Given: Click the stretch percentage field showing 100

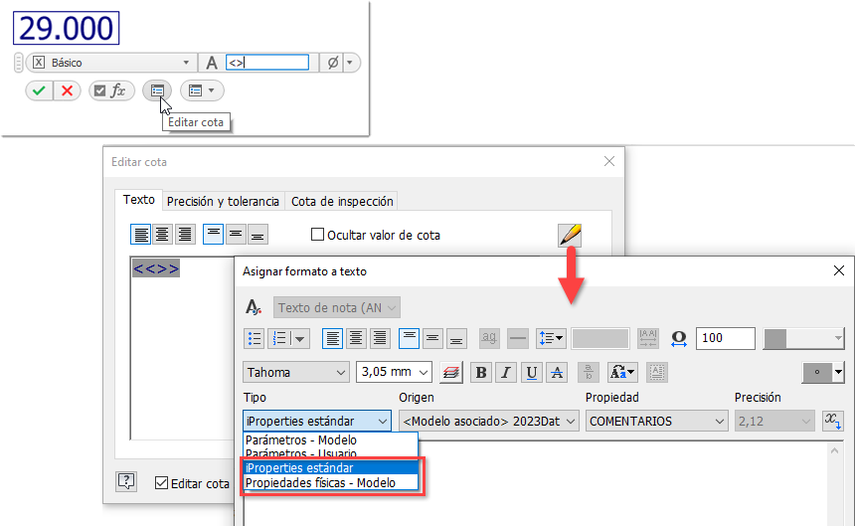Looking at the screenshot, I should click(x=725, y=338).
